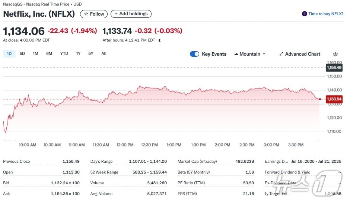
Task: Click the Add holdings button
Action: coord(131,14)
